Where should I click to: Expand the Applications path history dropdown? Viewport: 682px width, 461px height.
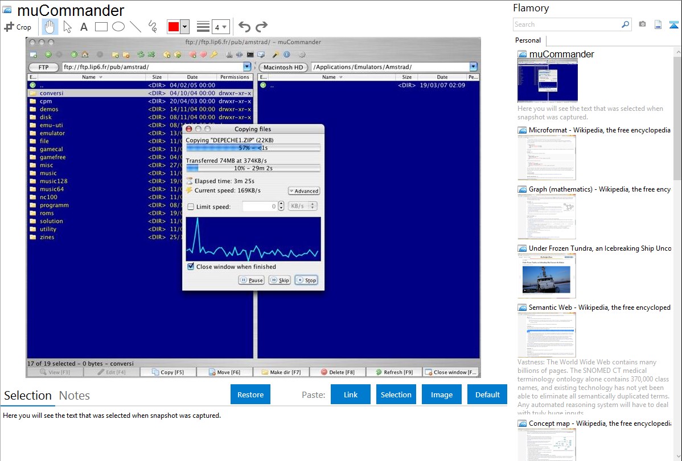point(473,67)
